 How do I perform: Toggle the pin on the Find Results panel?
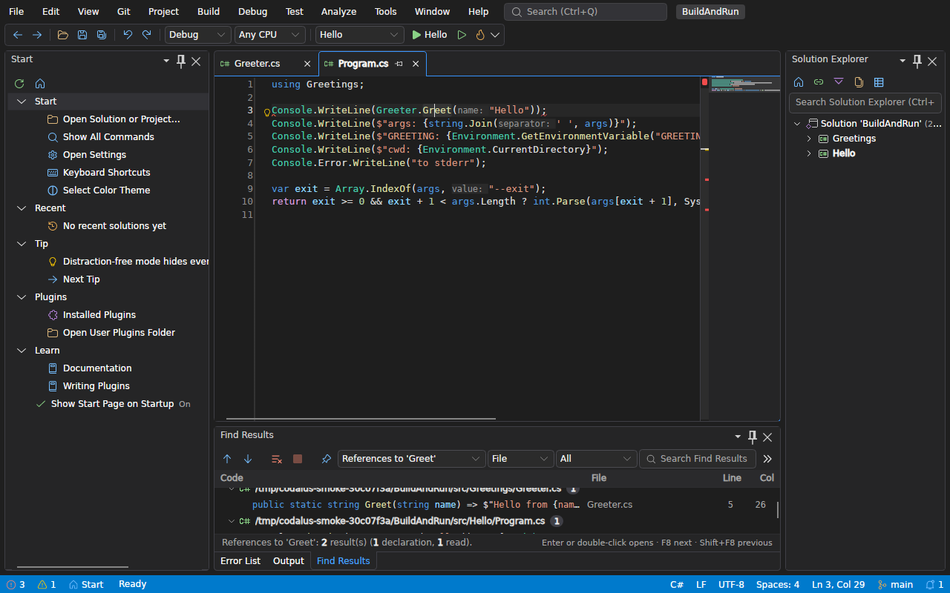tap(753, 437)
